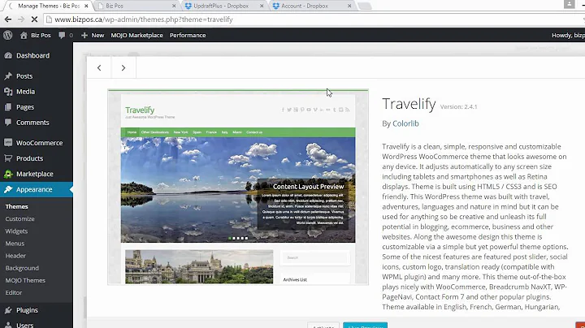Click the Howdy user greeting
The height and width of the screenshot is (328, 585).
point(568,35)
